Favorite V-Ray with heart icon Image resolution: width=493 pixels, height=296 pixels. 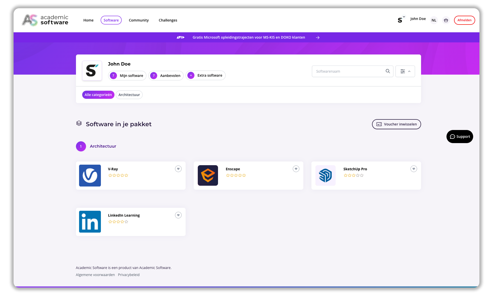pyautogui.click(x=178, y=169)
